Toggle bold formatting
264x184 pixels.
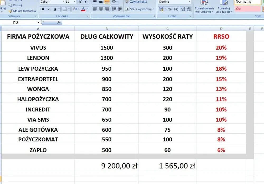[43, 9]
